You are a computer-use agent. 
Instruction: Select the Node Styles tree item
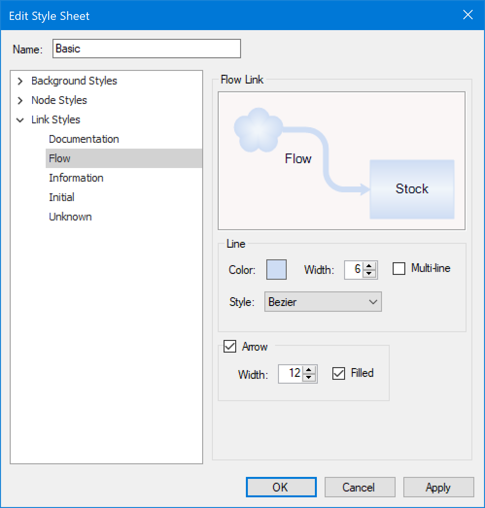tap(59, 100)
